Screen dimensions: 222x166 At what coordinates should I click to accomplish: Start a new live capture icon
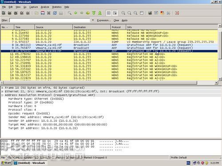pyautogui.click(x=16, y=13)
